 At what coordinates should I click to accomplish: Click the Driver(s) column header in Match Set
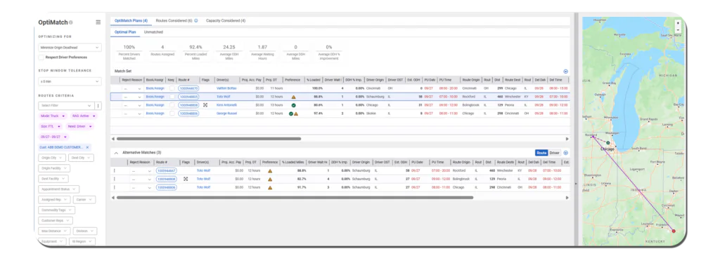click(x=223, y=80)
